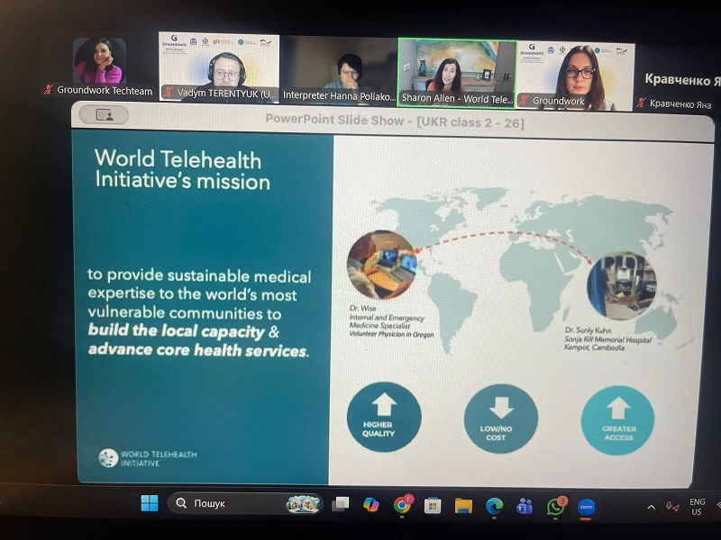Switch the ENG US input language
This screenshot has height=540, width=721.
pos(698,507)
